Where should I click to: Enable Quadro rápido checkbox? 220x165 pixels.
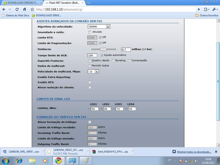90,61
